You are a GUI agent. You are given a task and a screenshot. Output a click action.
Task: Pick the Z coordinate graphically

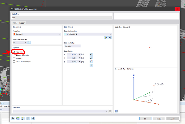pos(91,61)
